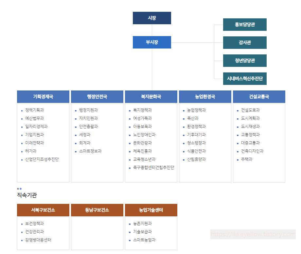
Task: Open the 보건정책과 item
Action: (35, 224)
